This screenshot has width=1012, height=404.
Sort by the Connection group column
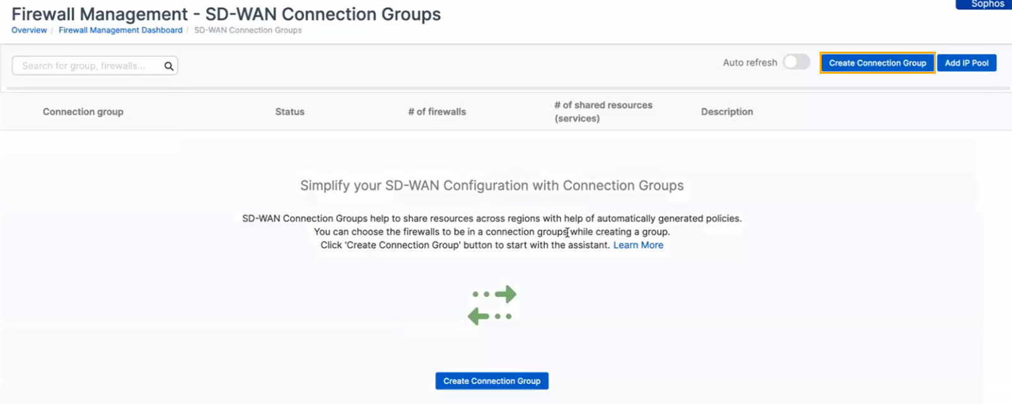coord(83,112)
